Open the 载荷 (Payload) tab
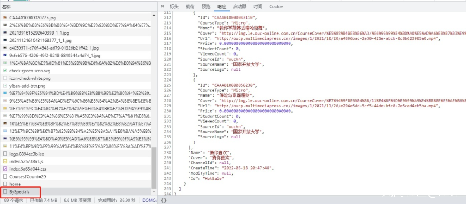The height and width of the screenshot is (204, 466). click(190, 6)
